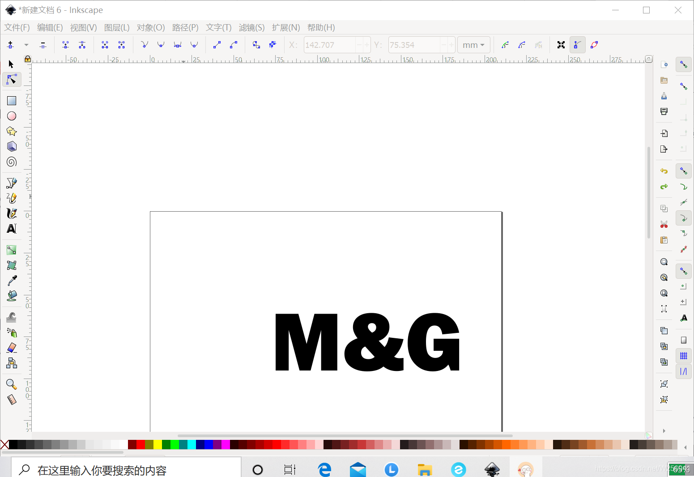The width and height of the screenshot is (694, 477).
Task: Open Edge browser from taskbar
Action: tap(324, 469)
